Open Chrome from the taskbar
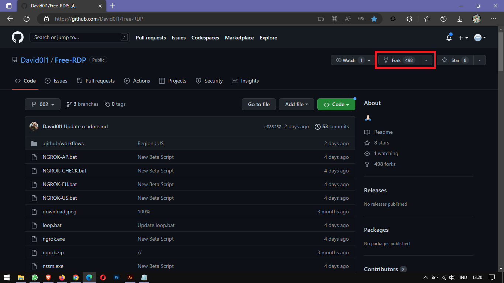504x283 pixels. click(75, 277)
